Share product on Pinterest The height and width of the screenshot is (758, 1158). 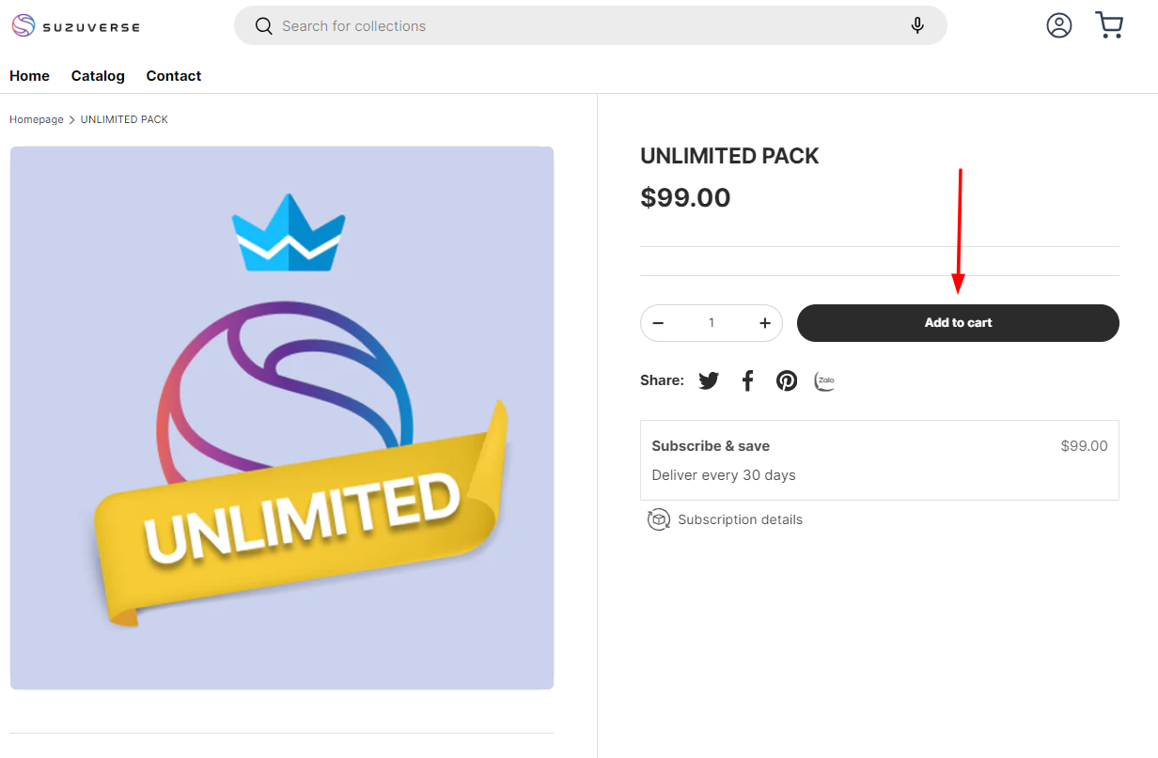tap(787, 380)
